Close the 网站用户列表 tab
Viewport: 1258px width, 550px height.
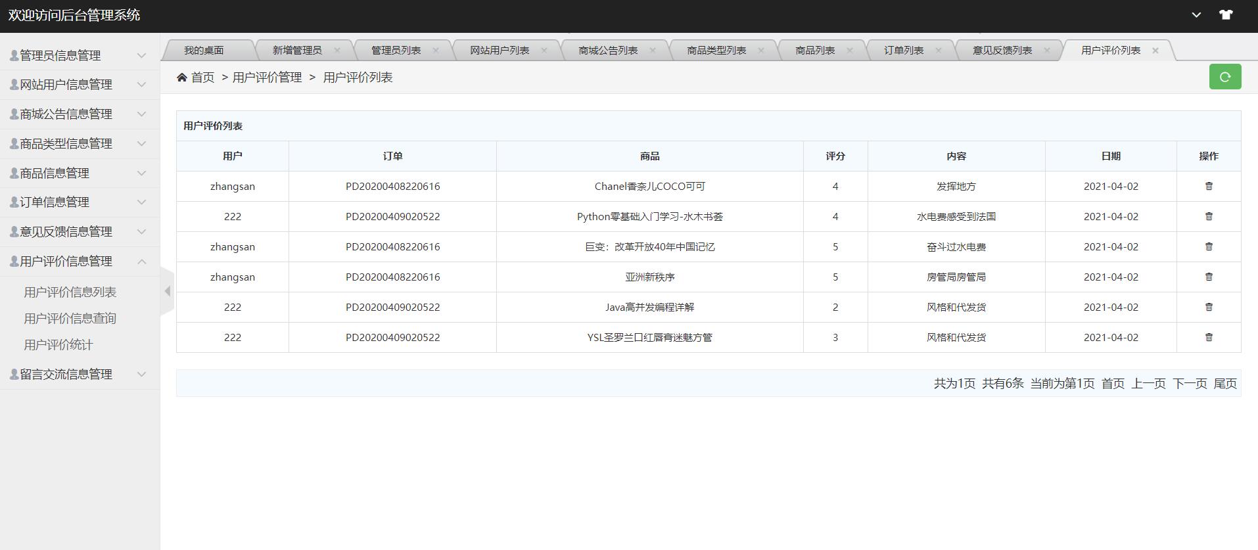544,50
